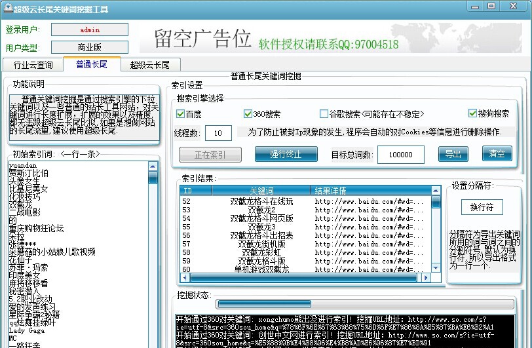Click the 导出 export button

(x=453, y=155)
